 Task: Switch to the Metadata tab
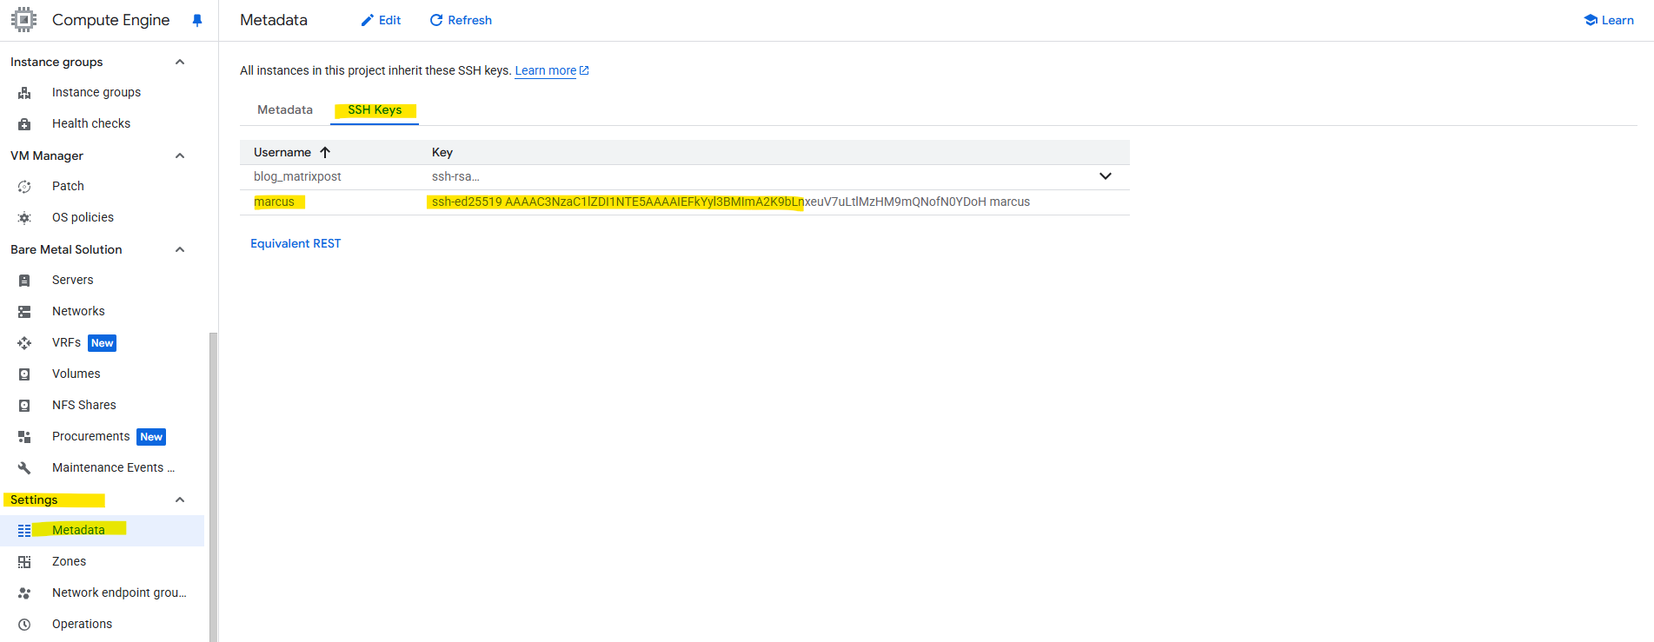pyautogui.click(x=285, y=109)
